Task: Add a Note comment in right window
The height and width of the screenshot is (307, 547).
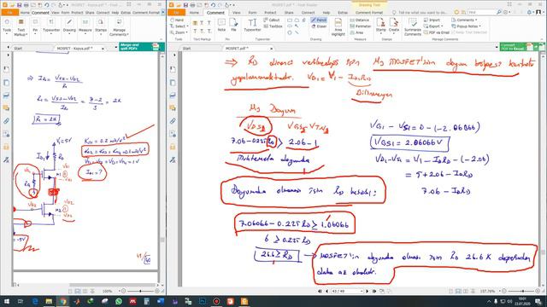Action: (221, 25)
